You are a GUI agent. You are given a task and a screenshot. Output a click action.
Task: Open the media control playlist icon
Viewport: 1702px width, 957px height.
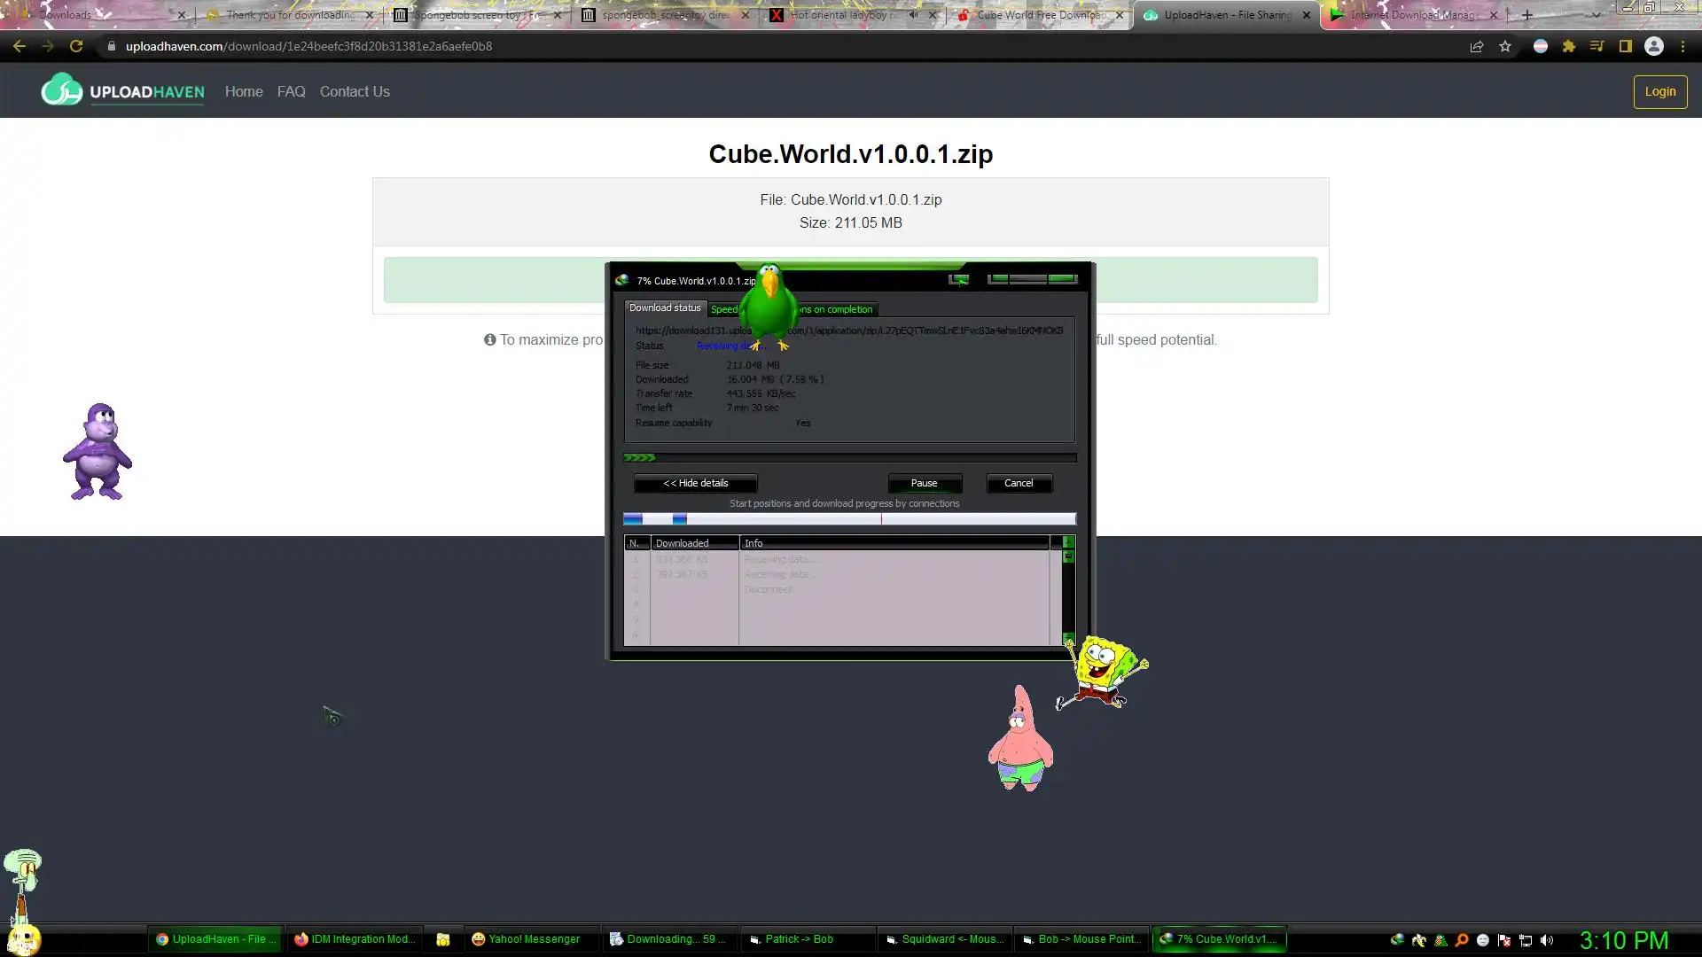[x=1597, y=46]
